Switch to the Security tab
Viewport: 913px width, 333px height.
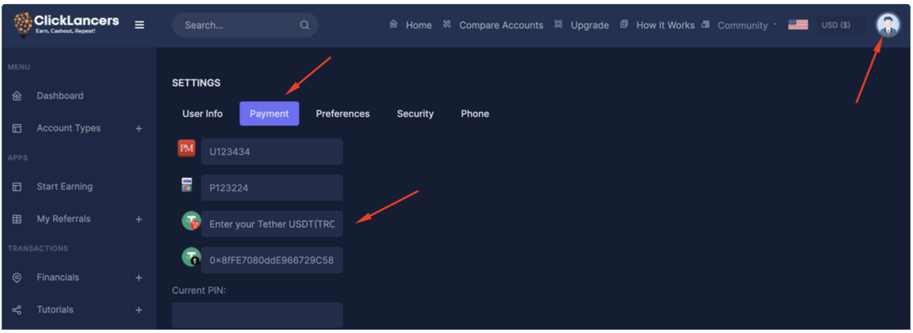pyautogui.click(x=415, y=113)
